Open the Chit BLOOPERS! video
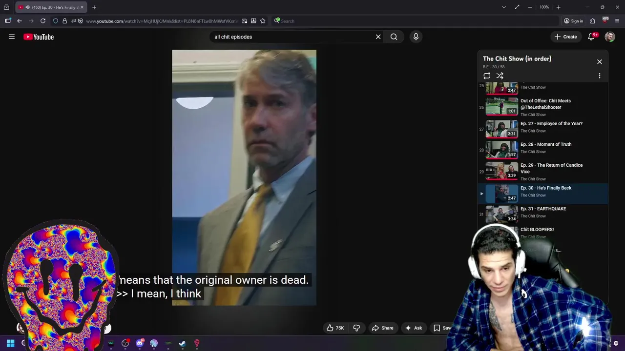Viewport: 625px width, 351px height. pos(537,230)
